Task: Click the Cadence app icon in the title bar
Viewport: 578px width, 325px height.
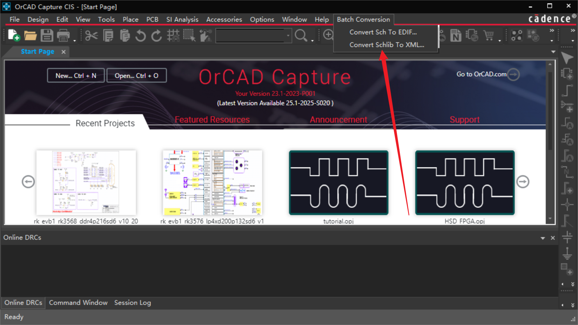Action: pyautogui.click(x=6, y=7)
